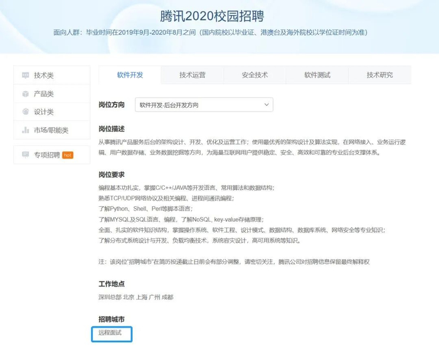This screenshot has height=346, width=439.
Task: Click the 岗位要求 heading
Action: pos(112,175)
